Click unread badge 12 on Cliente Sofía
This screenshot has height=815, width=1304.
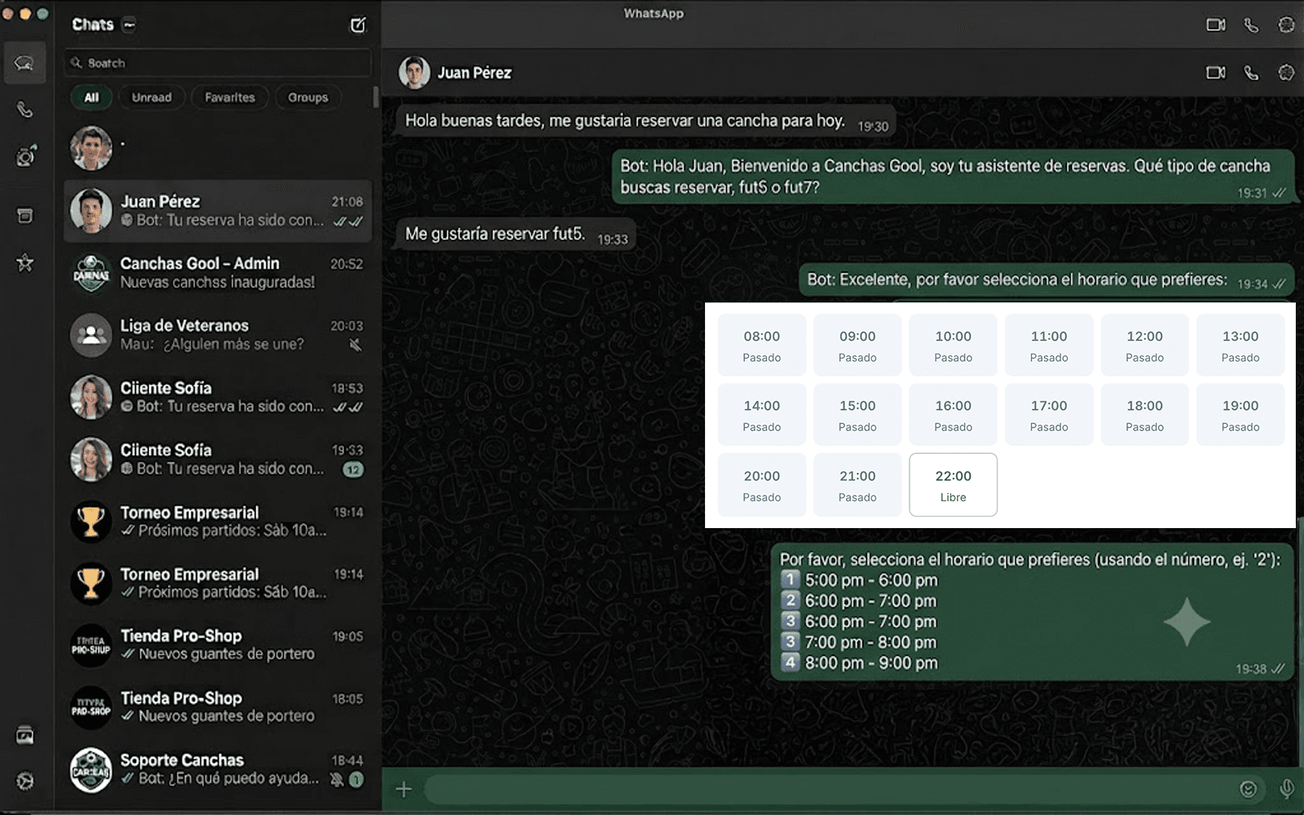click(353, 469)
